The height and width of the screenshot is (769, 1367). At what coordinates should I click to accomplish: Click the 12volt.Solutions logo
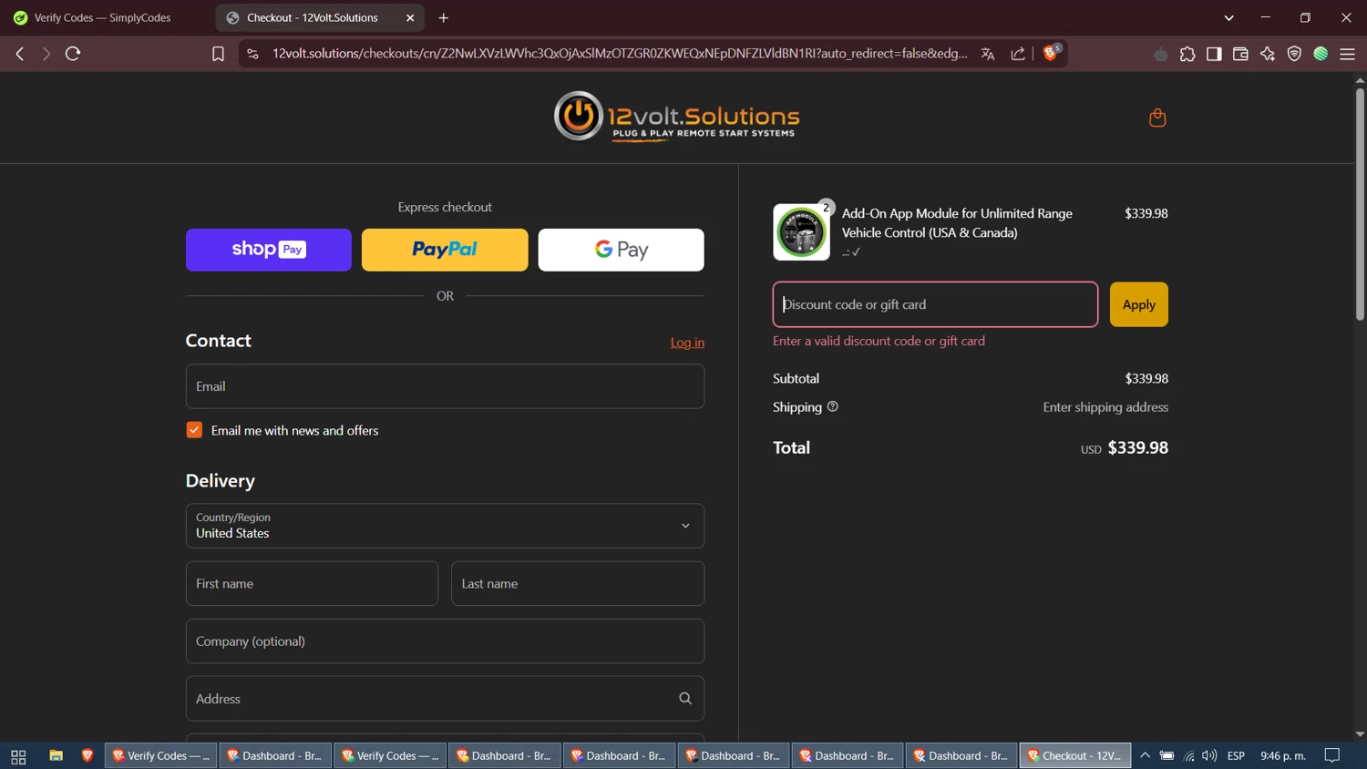point(676,117)
